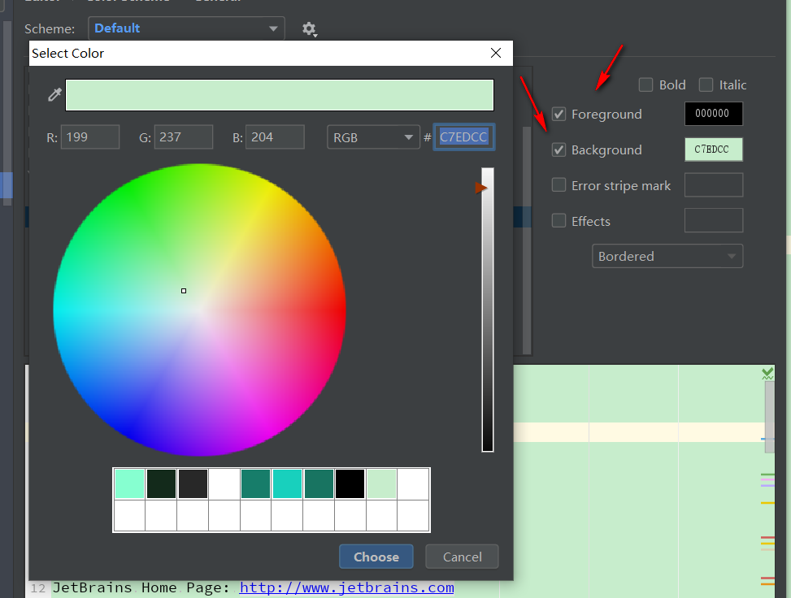This screenshot has width=791, height=598.
Task: Uncheck the Background checkbox
Action: click(558, 149)
